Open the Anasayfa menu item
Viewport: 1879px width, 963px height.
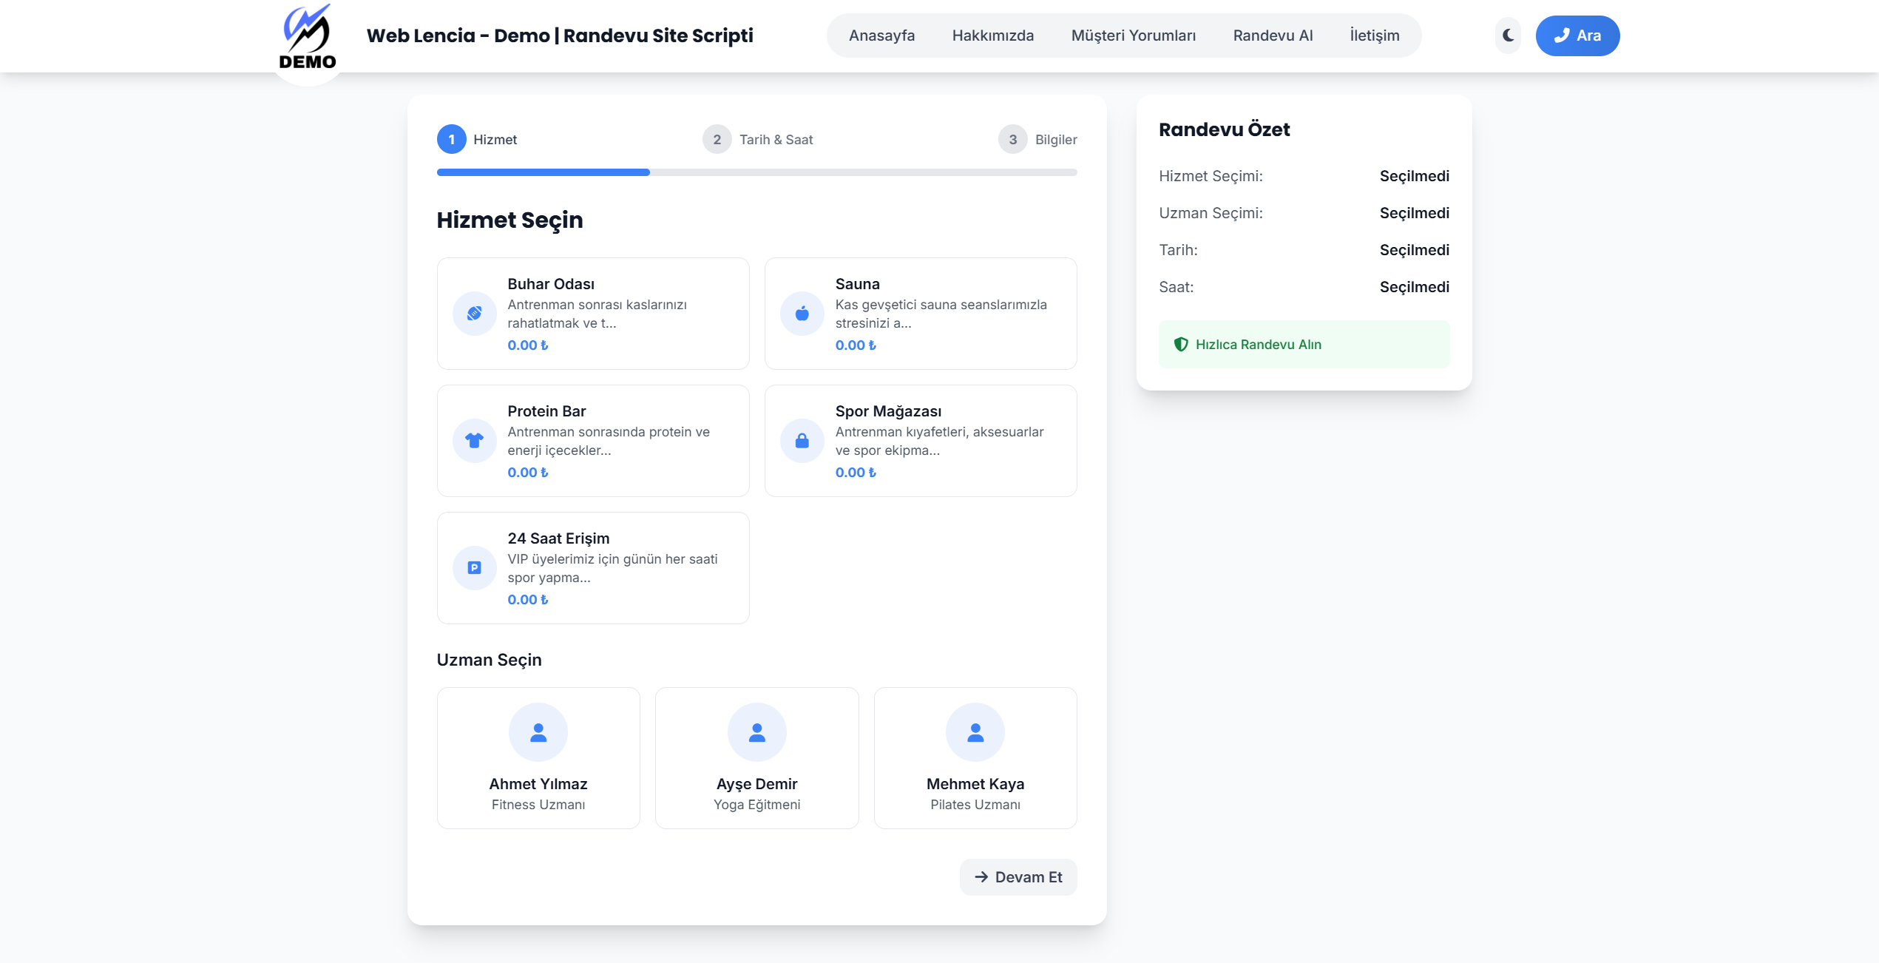[881, 36]
